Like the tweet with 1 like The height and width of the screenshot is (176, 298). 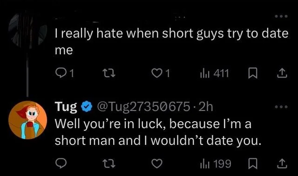tap(160, 73)
